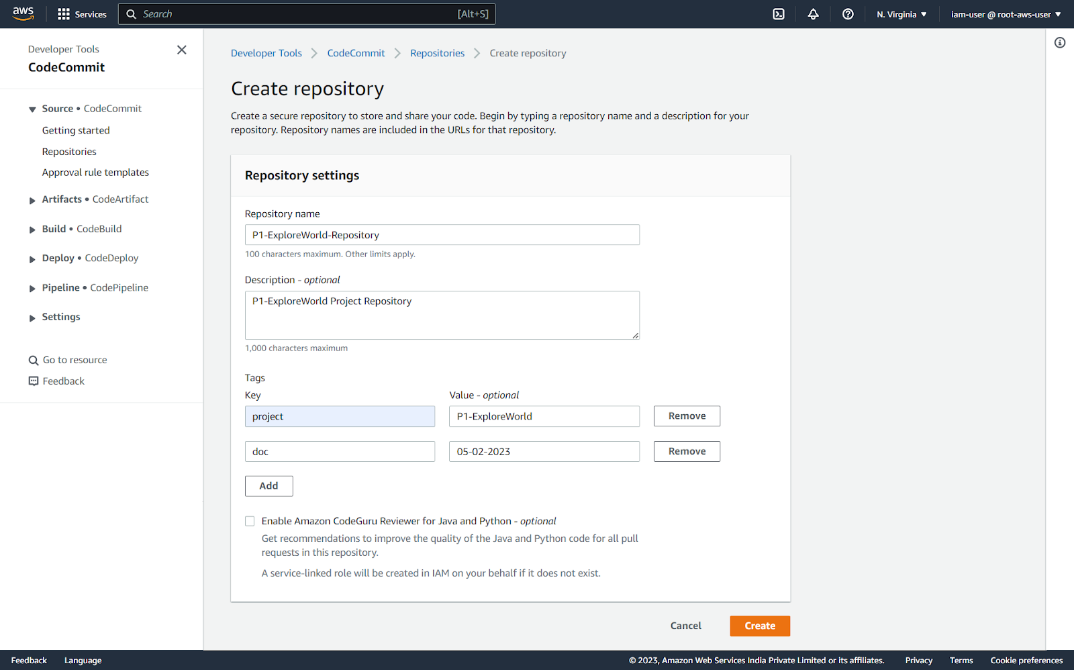The image size is (1074, 670).
Task: Click the Repository settings heading
Action: 301,175
